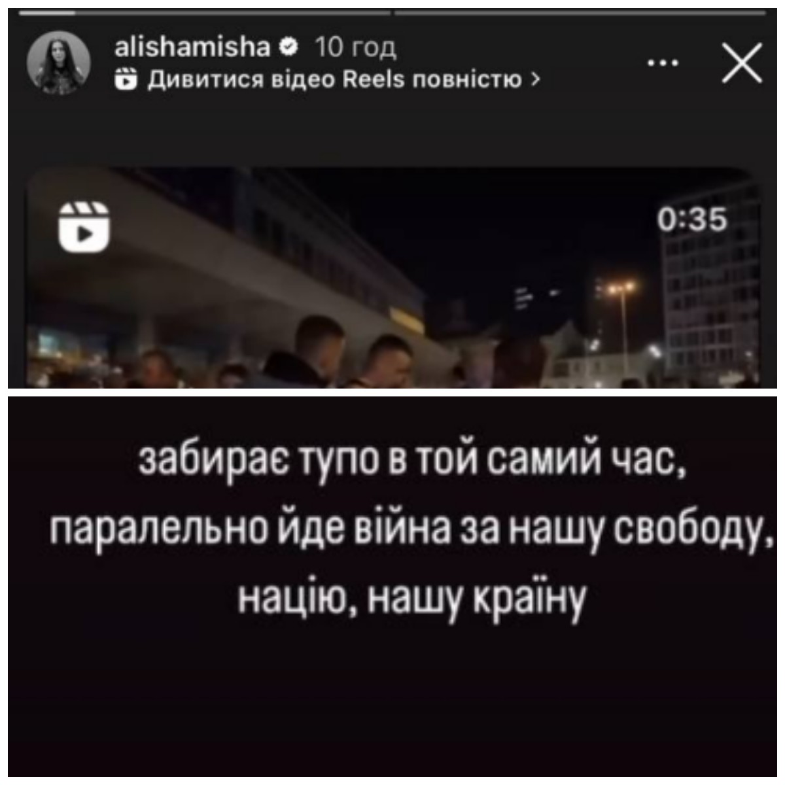Open the alishamisha profile avatar
This screenshot has width=785, height=785.
58,61
